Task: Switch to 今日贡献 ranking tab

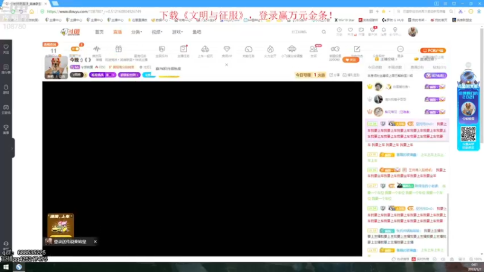Action: coord(374,67)
